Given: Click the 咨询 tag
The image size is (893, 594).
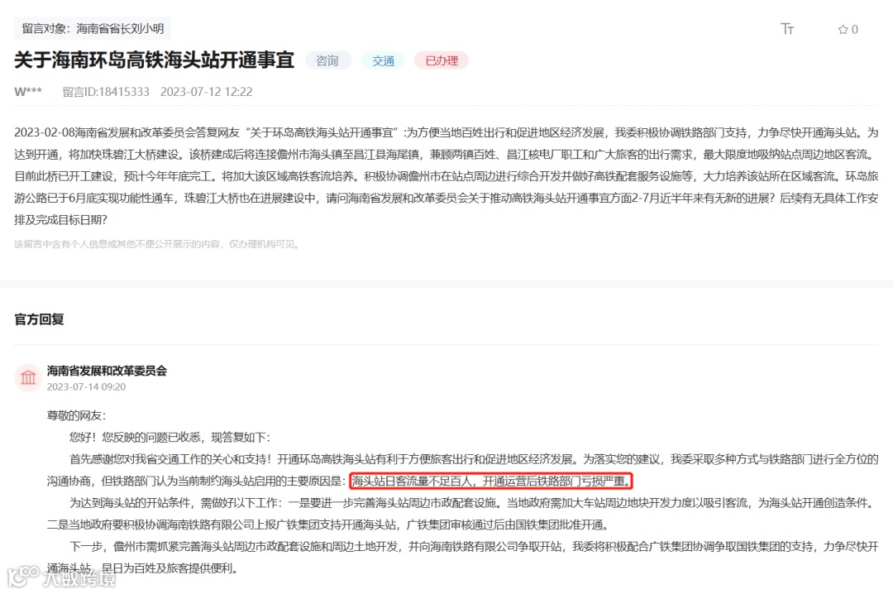Looking at the screenshot, I should point(327,60).
